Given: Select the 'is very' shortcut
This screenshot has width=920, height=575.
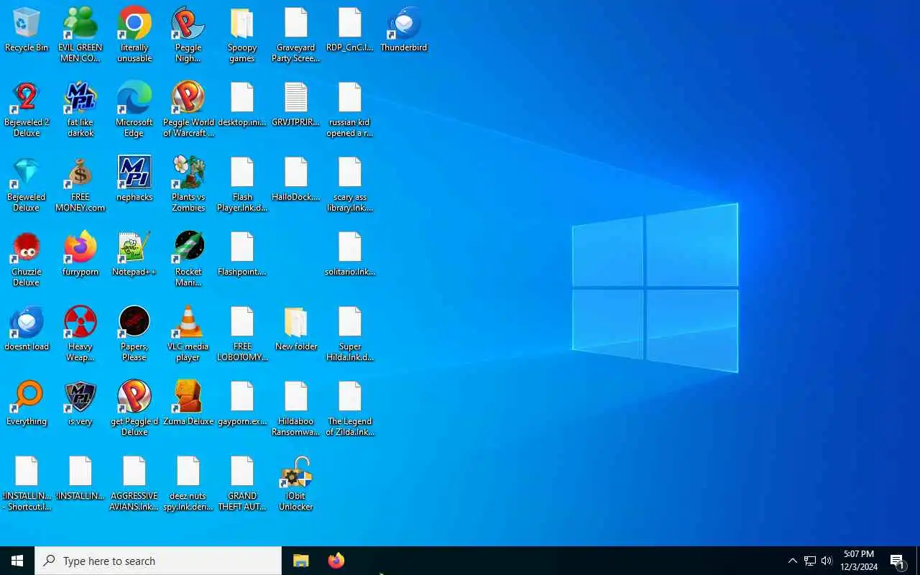Looking at the screenshot, I should 80,404.
